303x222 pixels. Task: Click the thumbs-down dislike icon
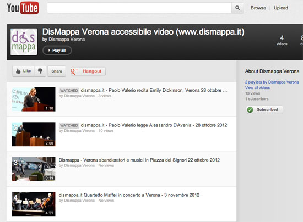[40, 71]
